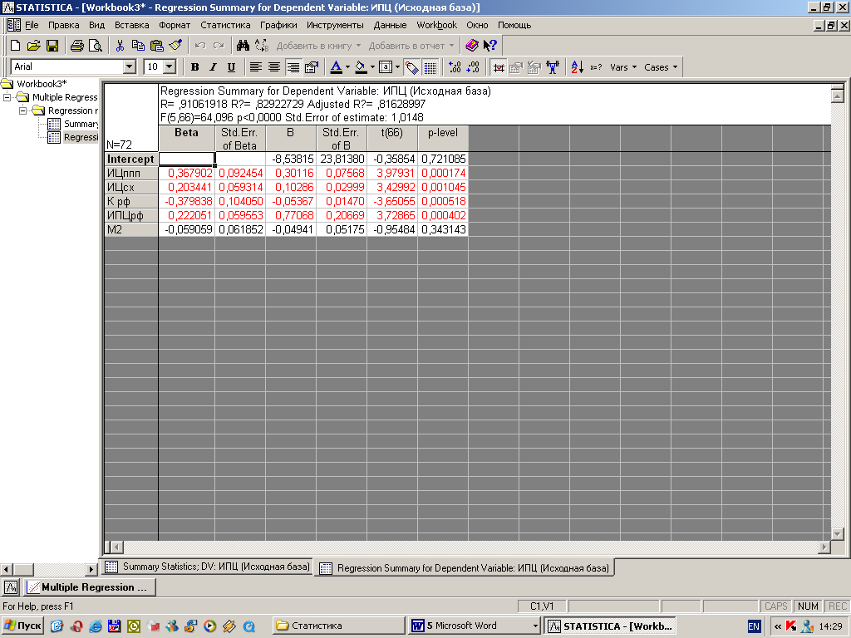
Task: Select Workbook3* root in tree
Action: pos(42,84)
